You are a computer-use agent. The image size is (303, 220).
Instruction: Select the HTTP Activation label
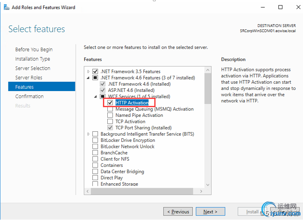pos(132,103)
